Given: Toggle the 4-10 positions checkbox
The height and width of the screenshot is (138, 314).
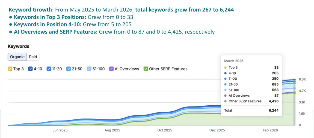Looking at the screenshot, I should point(30,69).
